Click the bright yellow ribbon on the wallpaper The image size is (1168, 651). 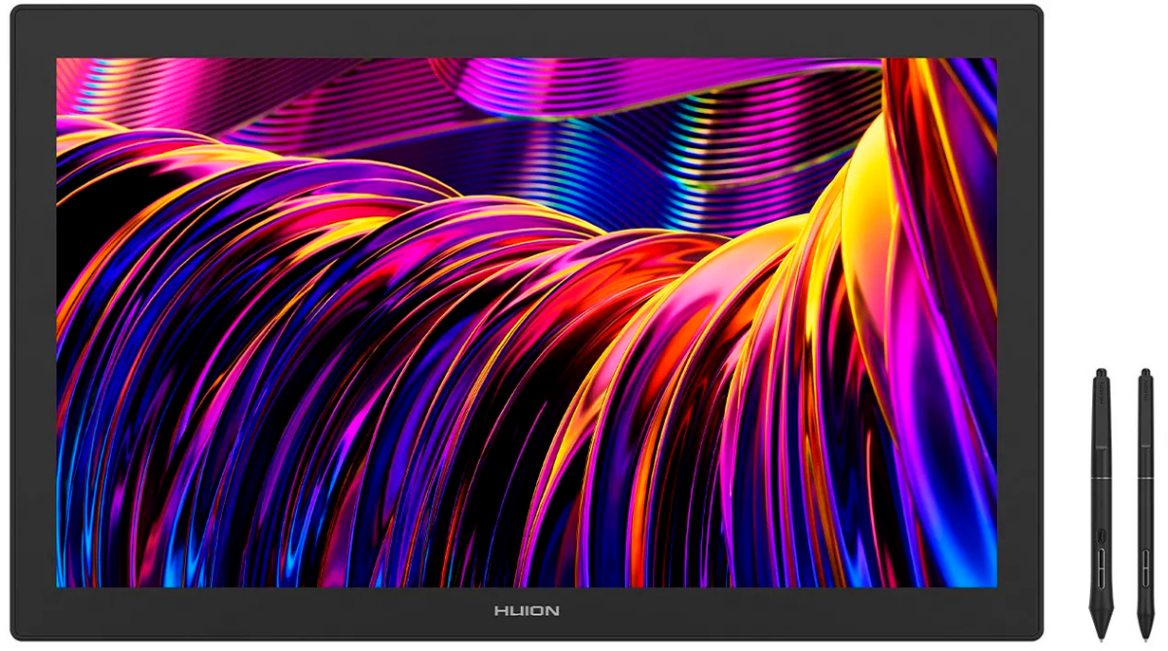[x=864, y=224]
